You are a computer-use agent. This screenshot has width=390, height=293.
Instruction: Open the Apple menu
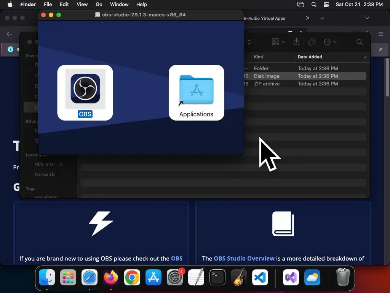[10, 4]
